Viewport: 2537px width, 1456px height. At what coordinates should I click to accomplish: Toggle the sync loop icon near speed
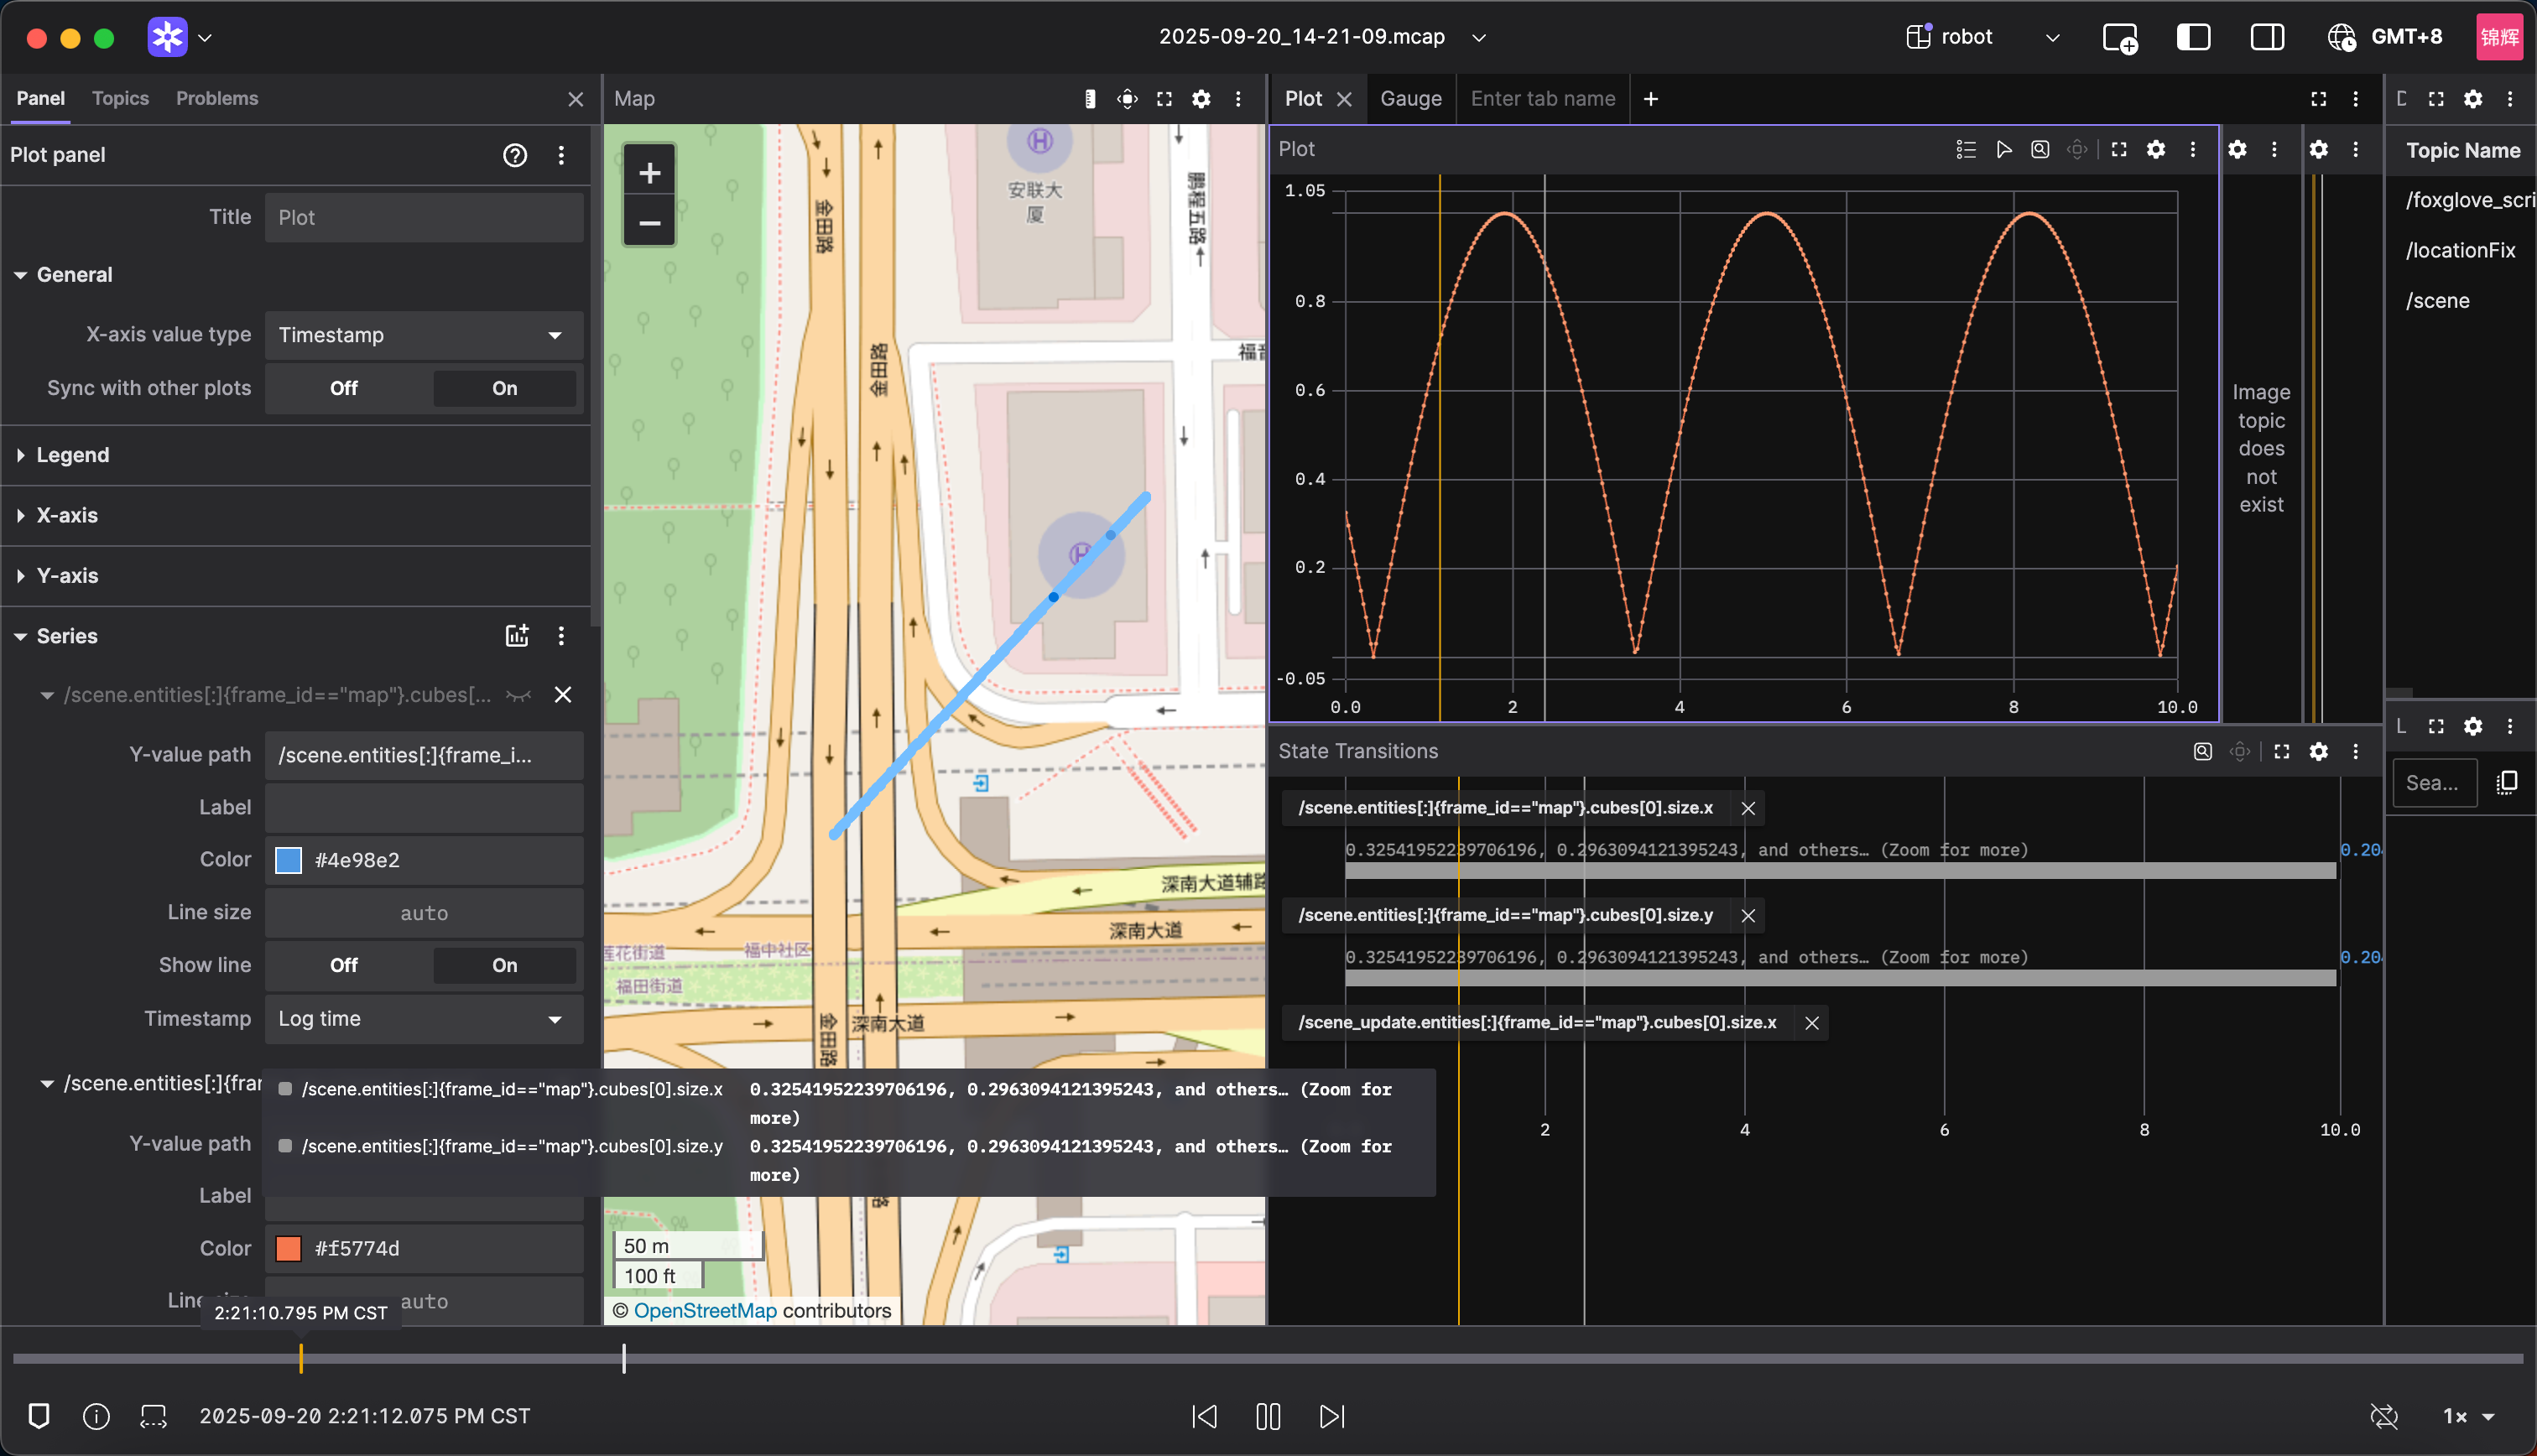[2384, 1416]
